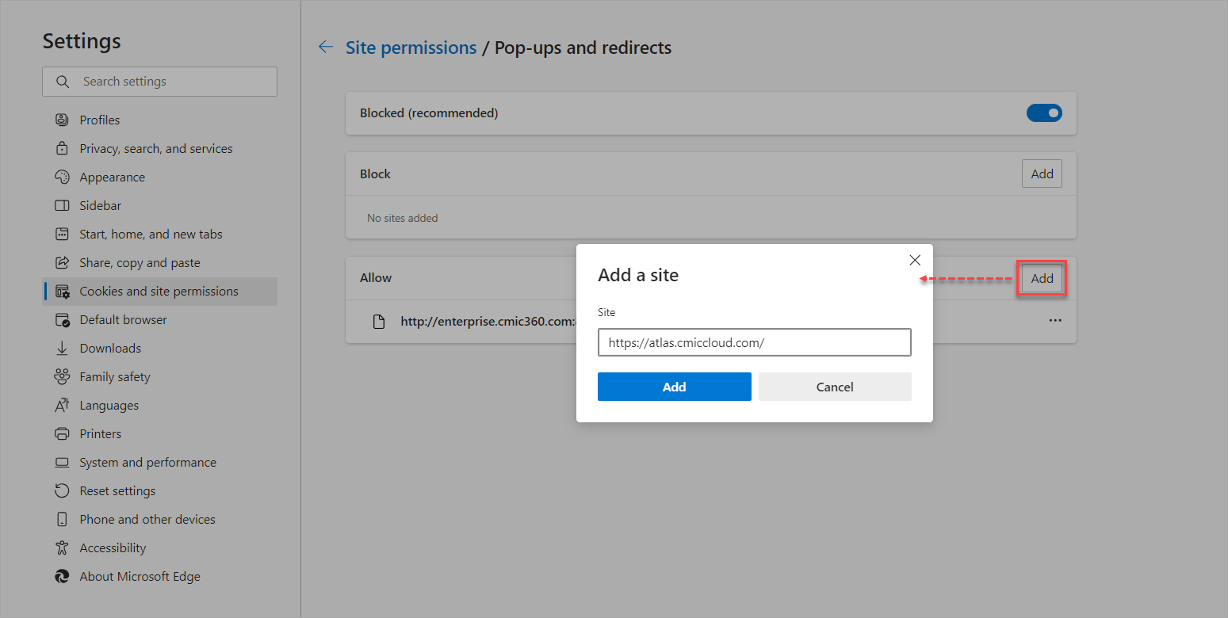The height and width of the screenshot is (618, 1228).
Task: Click the blue Add button in dialog
Action: (674, 387)
